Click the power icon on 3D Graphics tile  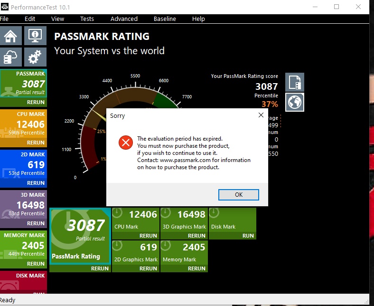pyautogui.click(x=166, y=213)
